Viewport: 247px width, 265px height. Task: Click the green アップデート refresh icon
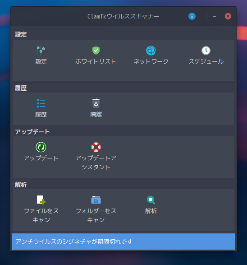point(41,147)
